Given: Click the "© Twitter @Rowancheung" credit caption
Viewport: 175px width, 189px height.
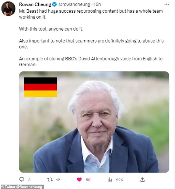Looking at the screenshot, I should pyautogui.click(x=22, y=187).
